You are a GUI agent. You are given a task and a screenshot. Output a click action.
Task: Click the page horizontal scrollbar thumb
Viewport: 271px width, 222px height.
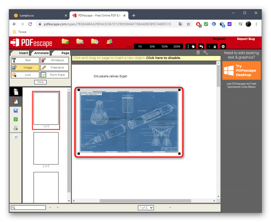(x=145, y=201)
